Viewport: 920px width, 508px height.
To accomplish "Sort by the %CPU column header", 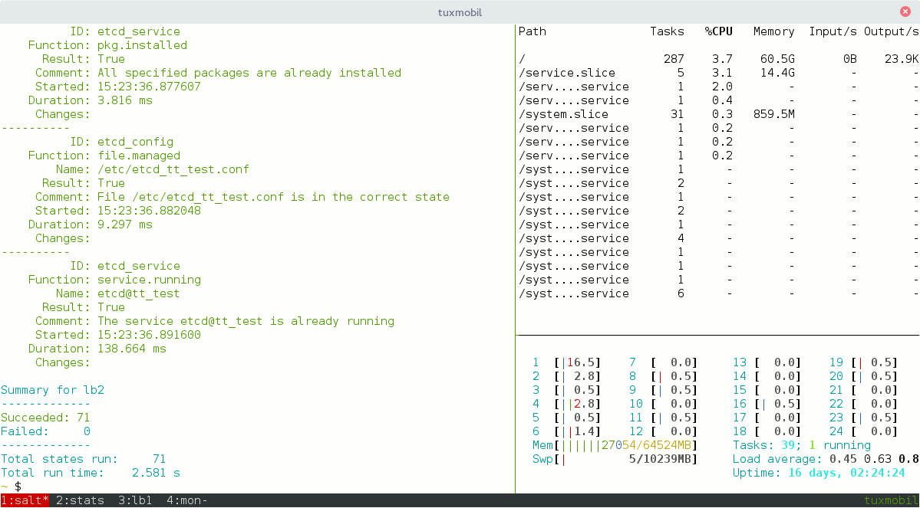I will (x=719, y=31).
